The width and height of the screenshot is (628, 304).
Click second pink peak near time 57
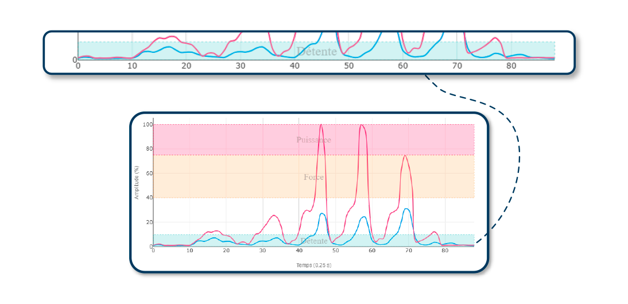pos(362,125)
